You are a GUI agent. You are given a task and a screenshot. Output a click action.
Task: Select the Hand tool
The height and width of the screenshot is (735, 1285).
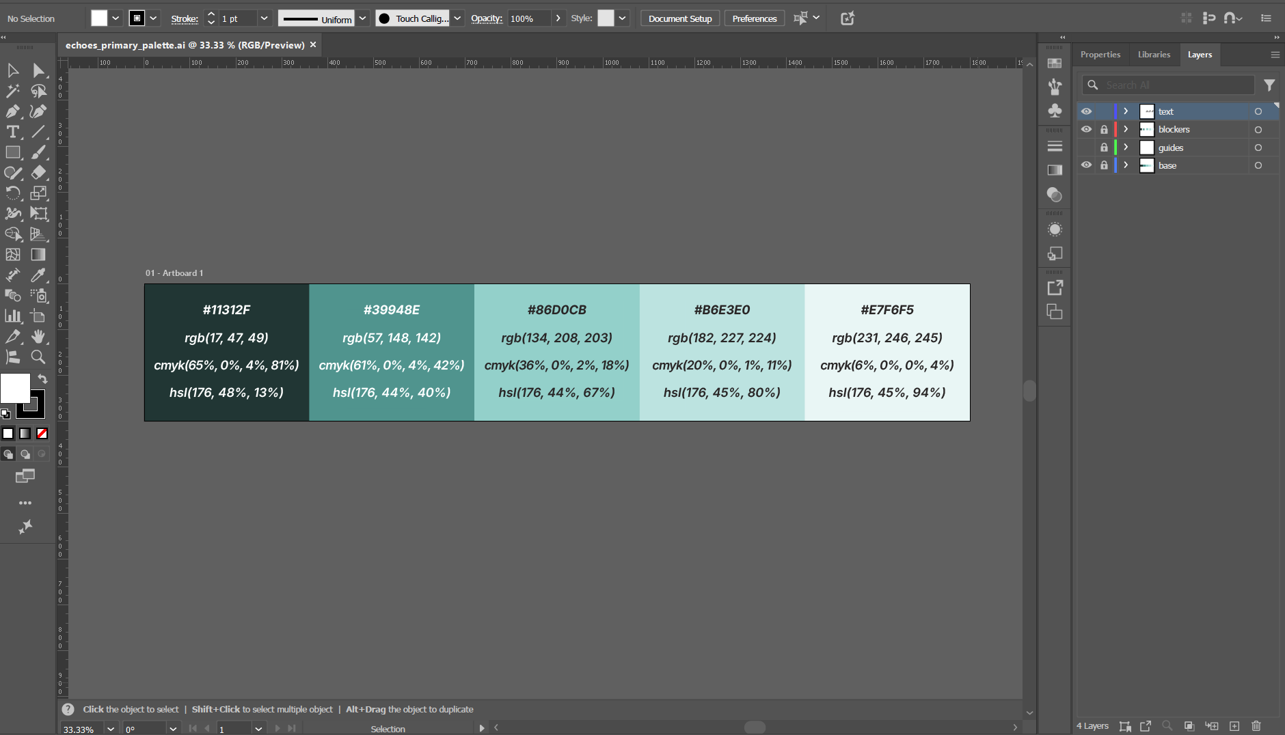(39, 336)
